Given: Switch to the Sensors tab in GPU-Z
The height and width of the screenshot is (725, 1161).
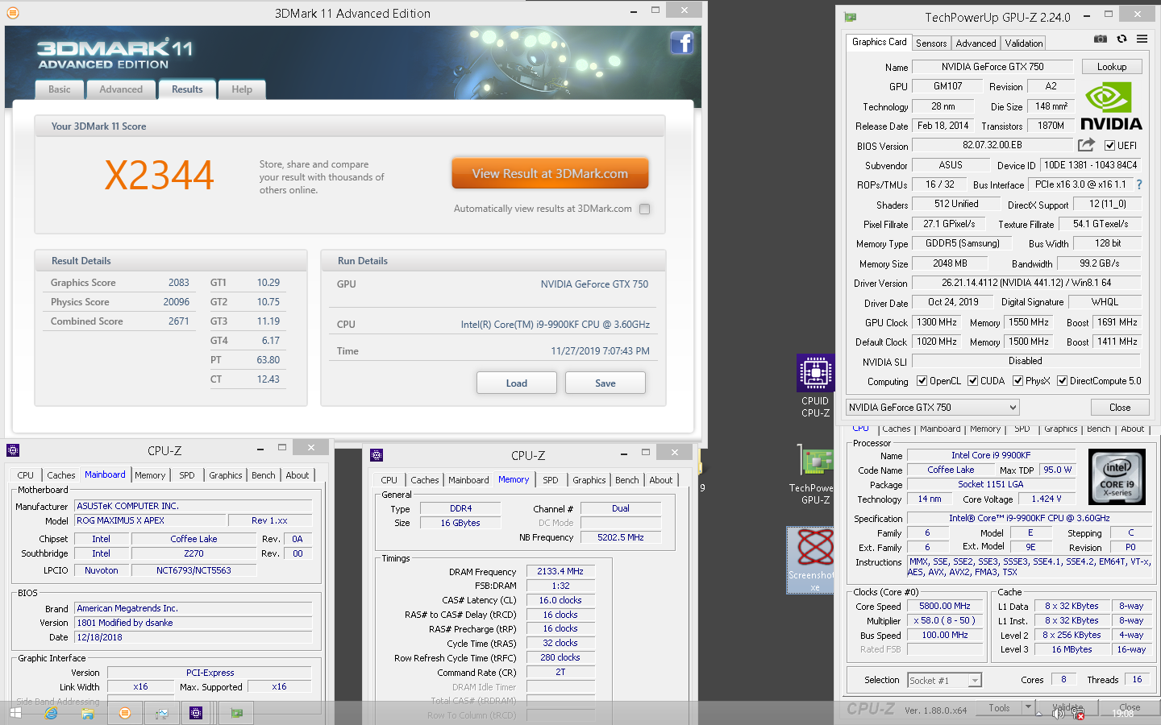Looking at the screenshot, I should point(931,43).
